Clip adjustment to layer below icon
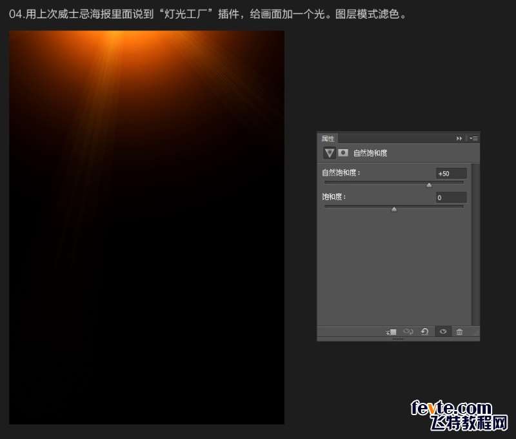This screenshot has height=439, width=516. (392, 332)
